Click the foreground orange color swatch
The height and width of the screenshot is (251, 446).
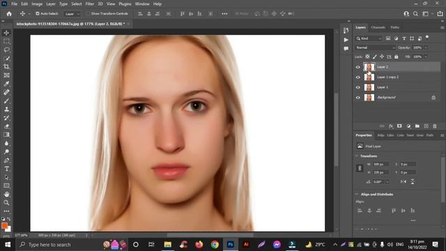coord(4,226)
